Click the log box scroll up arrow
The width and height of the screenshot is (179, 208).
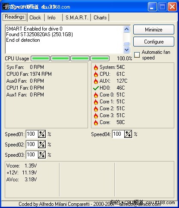(126, 29)
